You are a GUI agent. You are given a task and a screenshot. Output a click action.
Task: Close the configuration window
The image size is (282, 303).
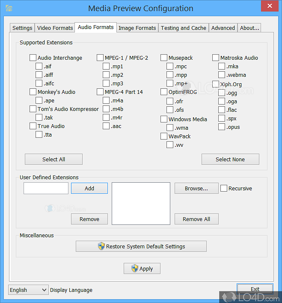pos(268,7)
